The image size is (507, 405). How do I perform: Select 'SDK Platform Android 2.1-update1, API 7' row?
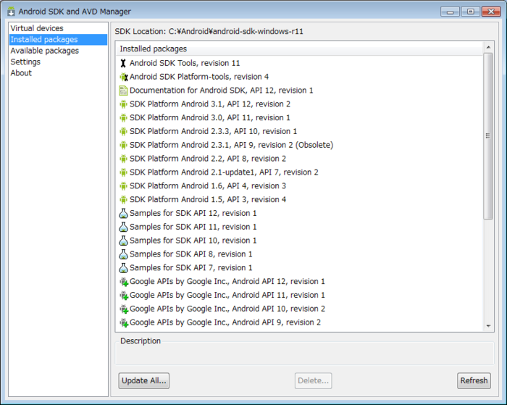[300, 172]
